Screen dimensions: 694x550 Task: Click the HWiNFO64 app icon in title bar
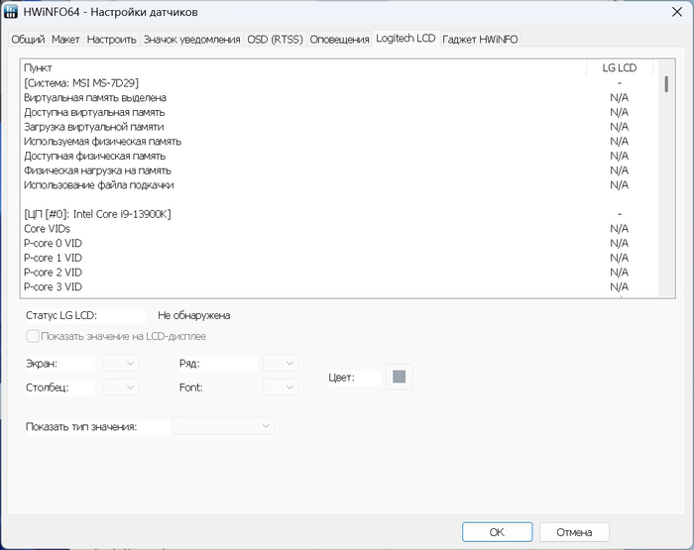coord(11,12)
